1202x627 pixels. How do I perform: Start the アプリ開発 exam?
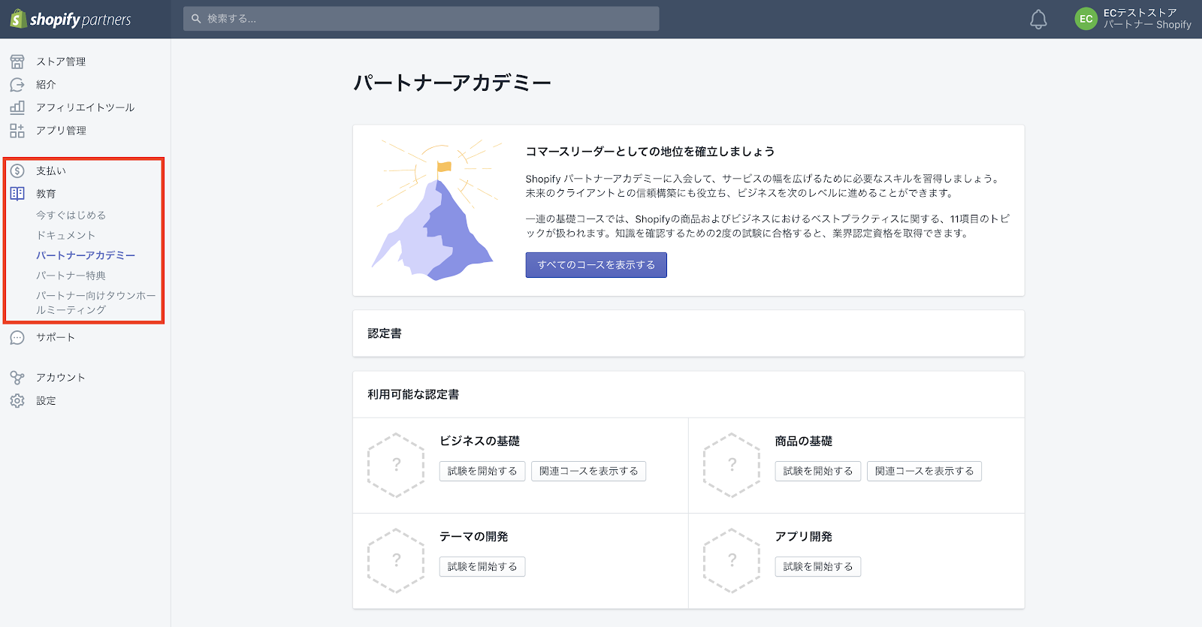click(x=817, y=567)
